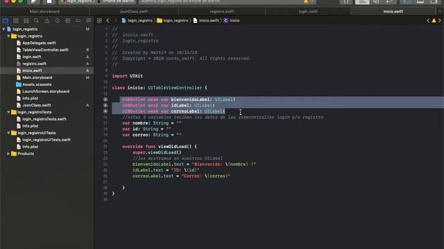Open the Report navigator

(89, 21)
